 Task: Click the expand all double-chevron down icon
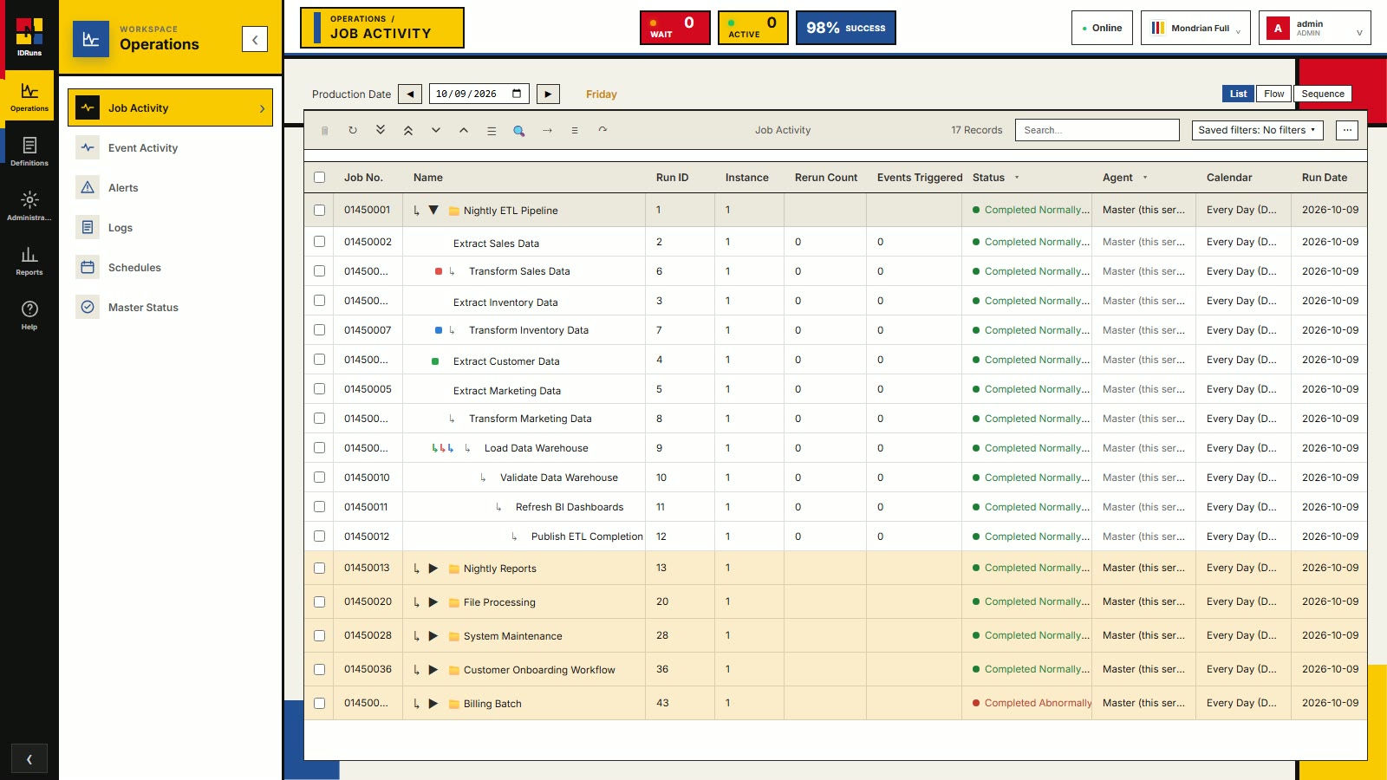coord(381,130)
